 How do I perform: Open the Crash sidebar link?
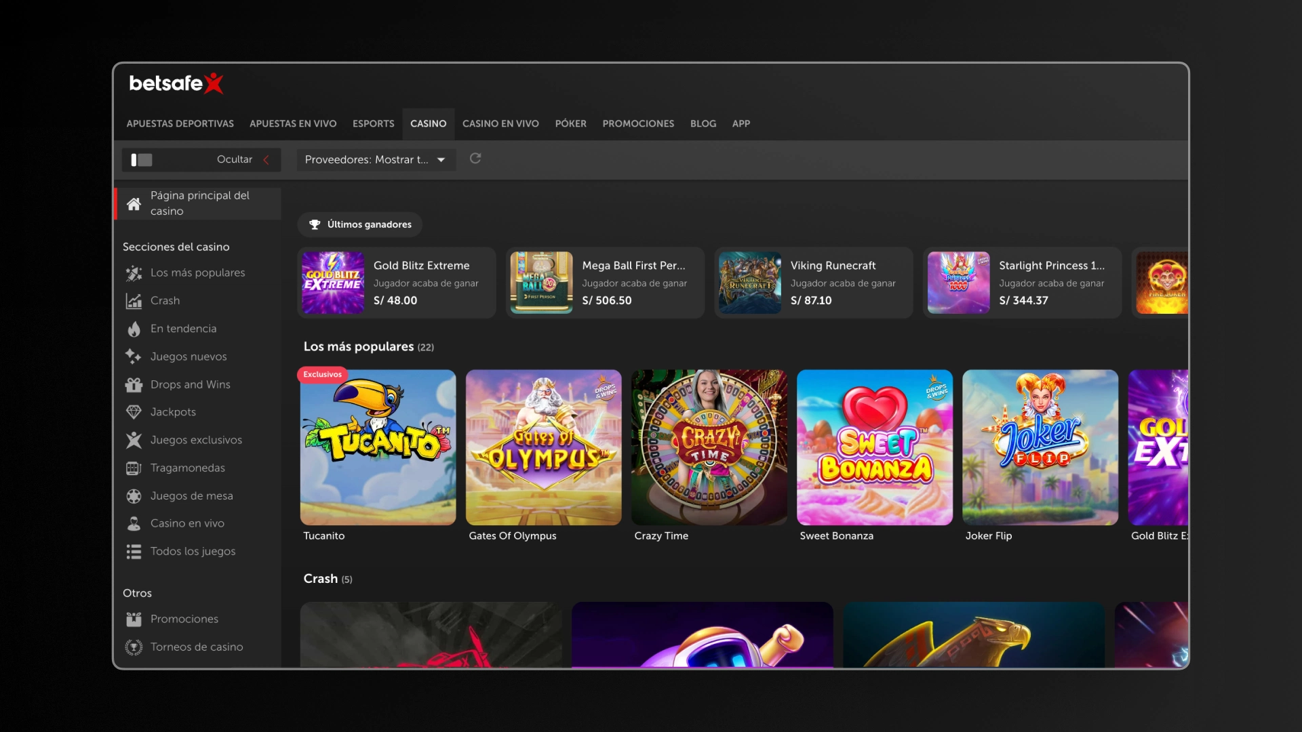point(165,300)
